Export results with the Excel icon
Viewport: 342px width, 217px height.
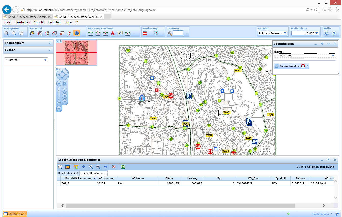(123, 167)
